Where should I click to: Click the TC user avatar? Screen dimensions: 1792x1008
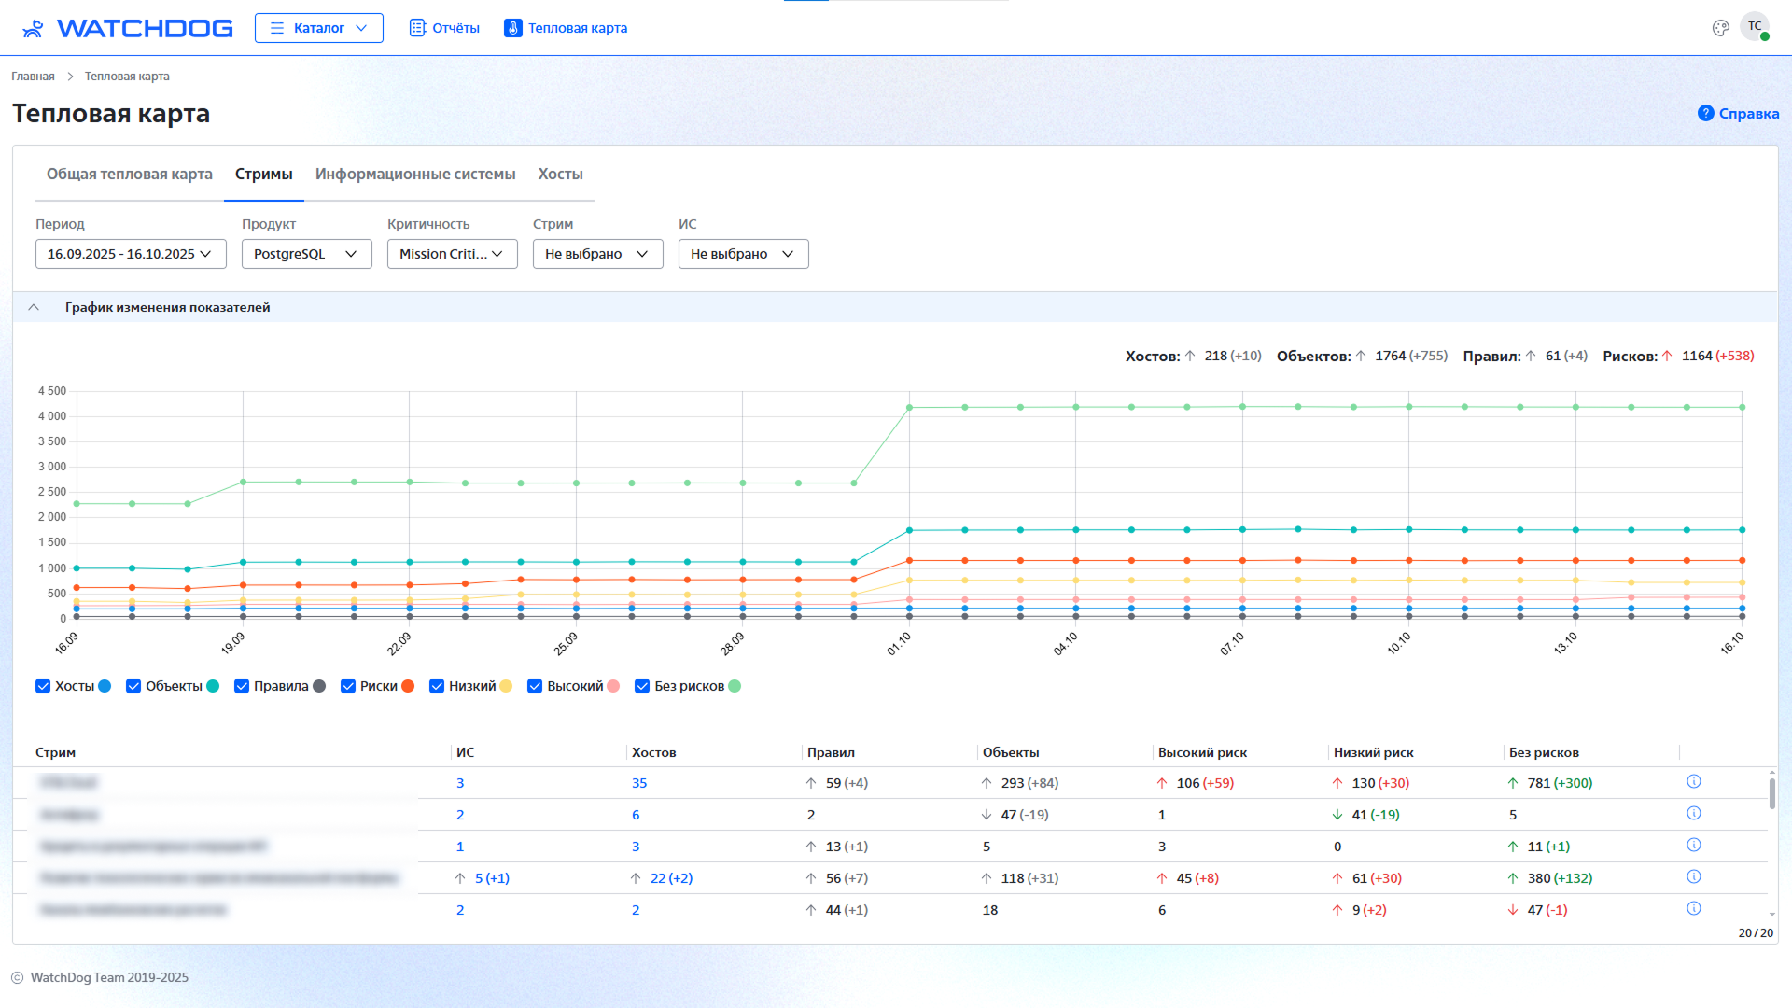(x=1755, y=26)
